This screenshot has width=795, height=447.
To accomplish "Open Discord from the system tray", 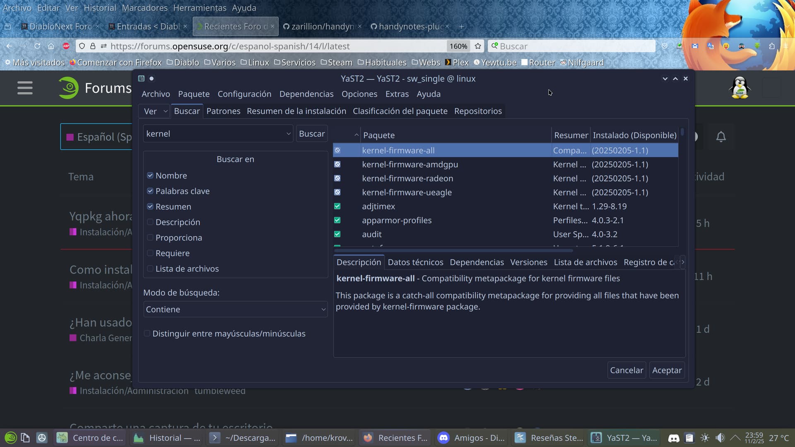I will click(674, 438).
